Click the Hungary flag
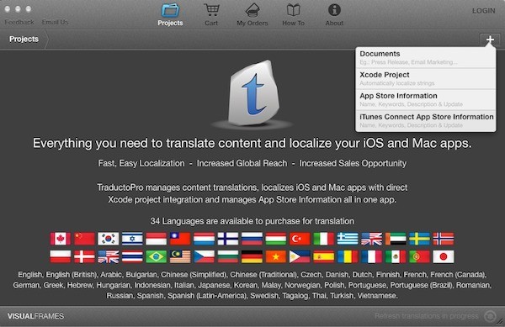This screenshot has height=327, width=505. (276, 239)
